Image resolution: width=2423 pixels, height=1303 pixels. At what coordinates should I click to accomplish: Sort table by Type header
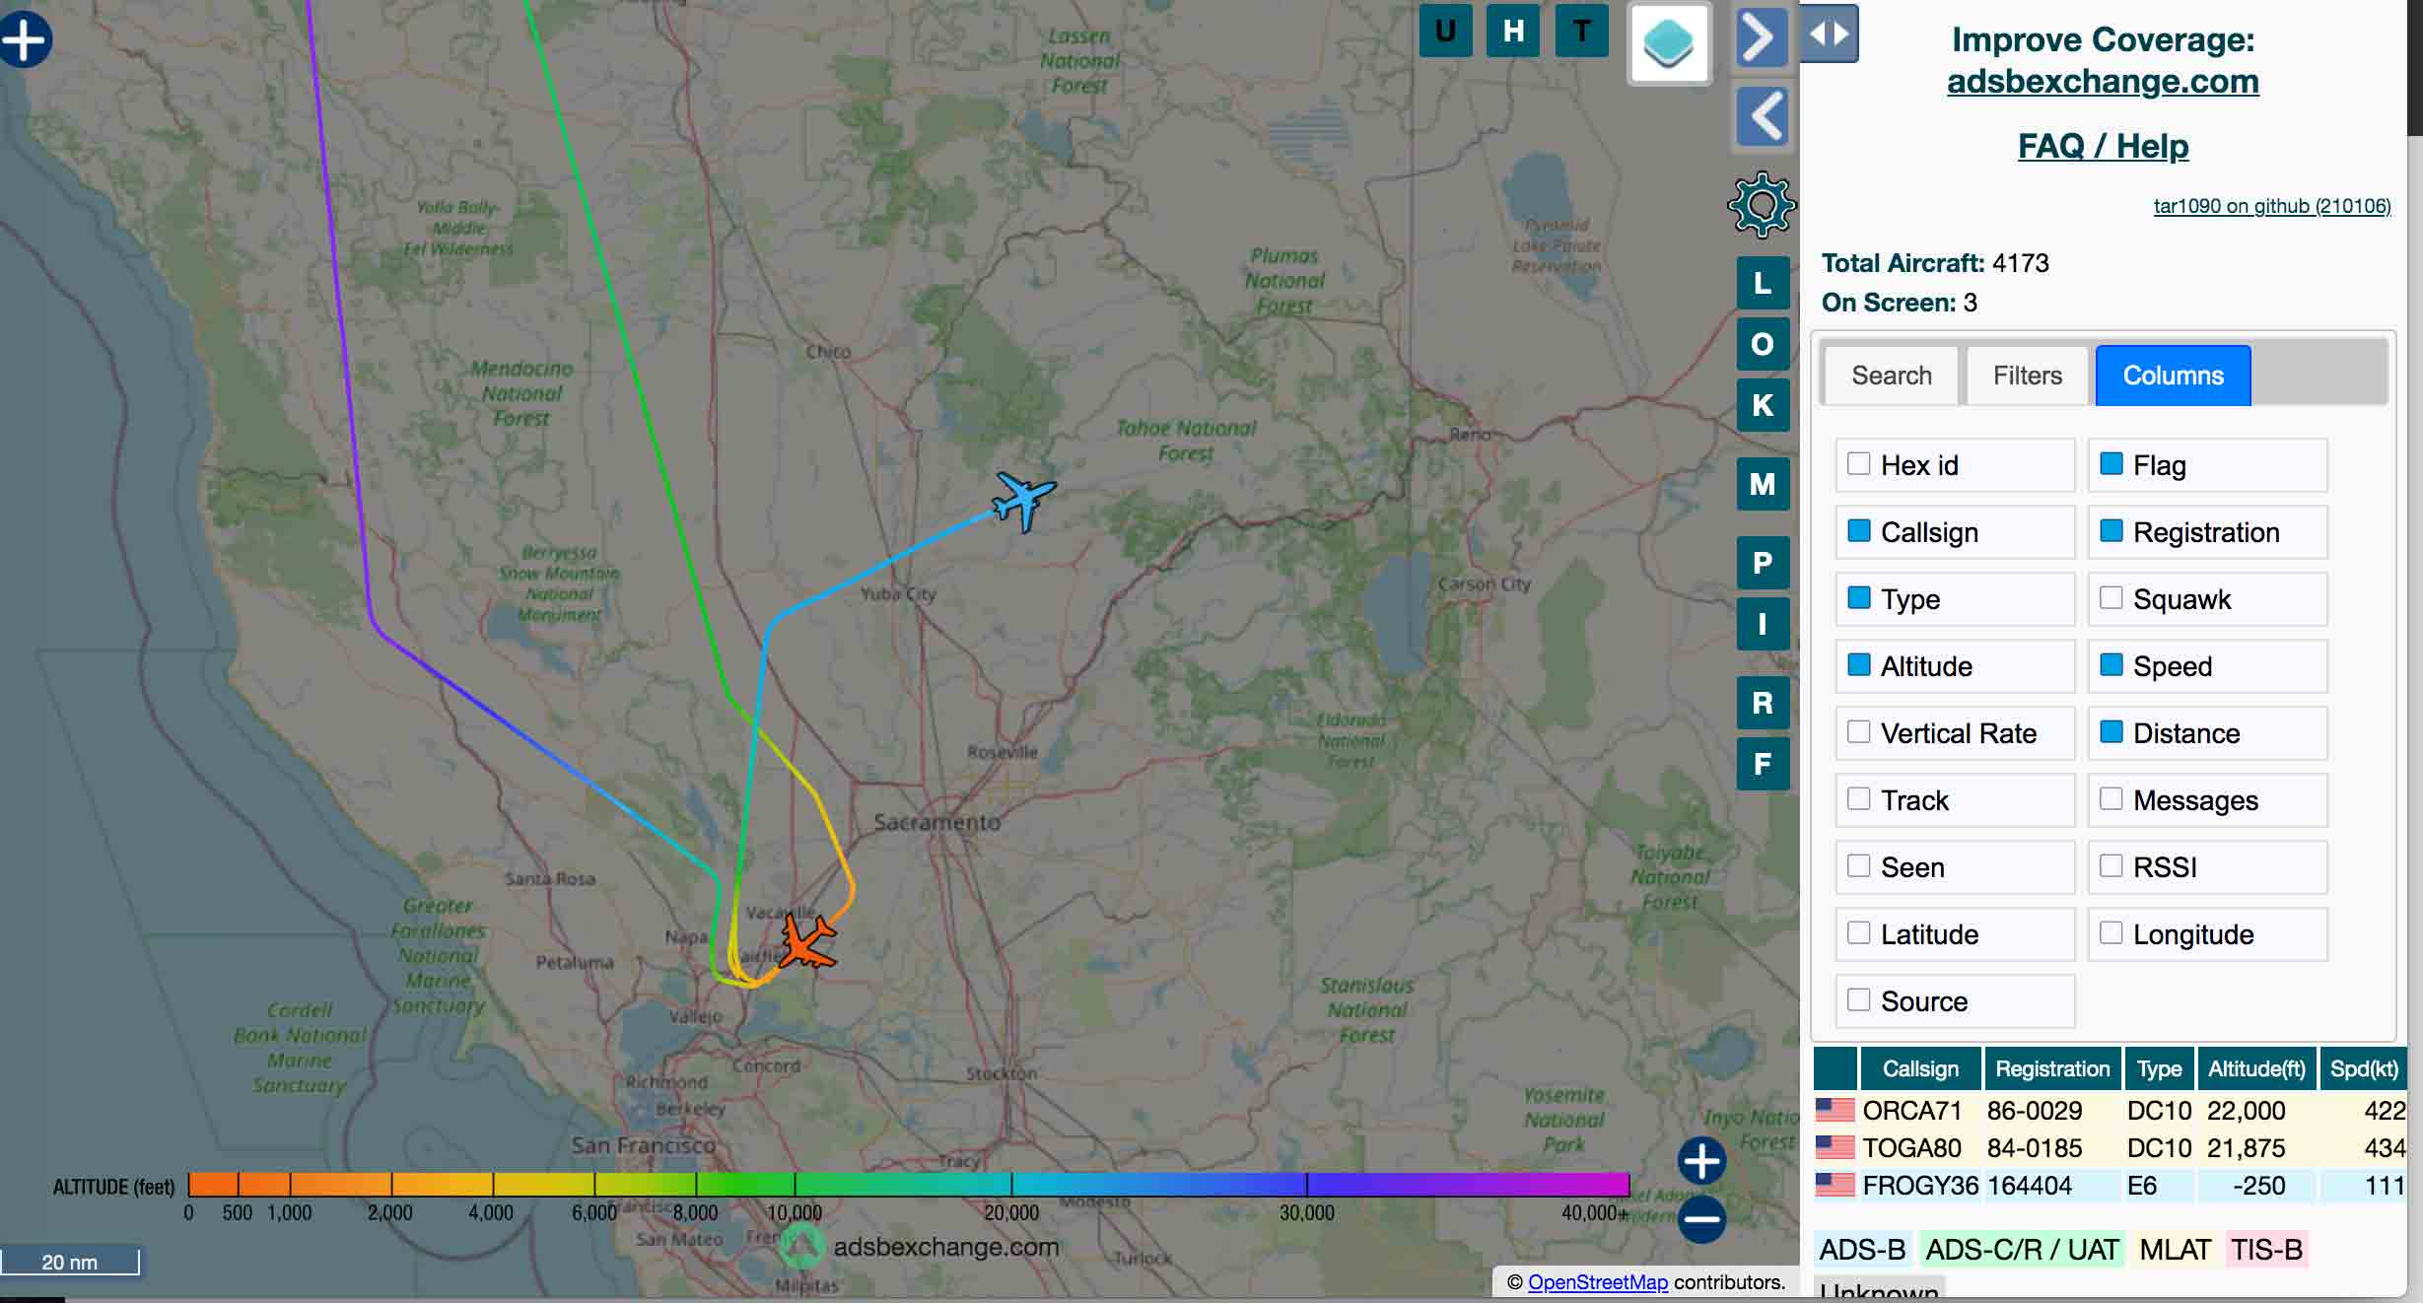point(2159,1069)
